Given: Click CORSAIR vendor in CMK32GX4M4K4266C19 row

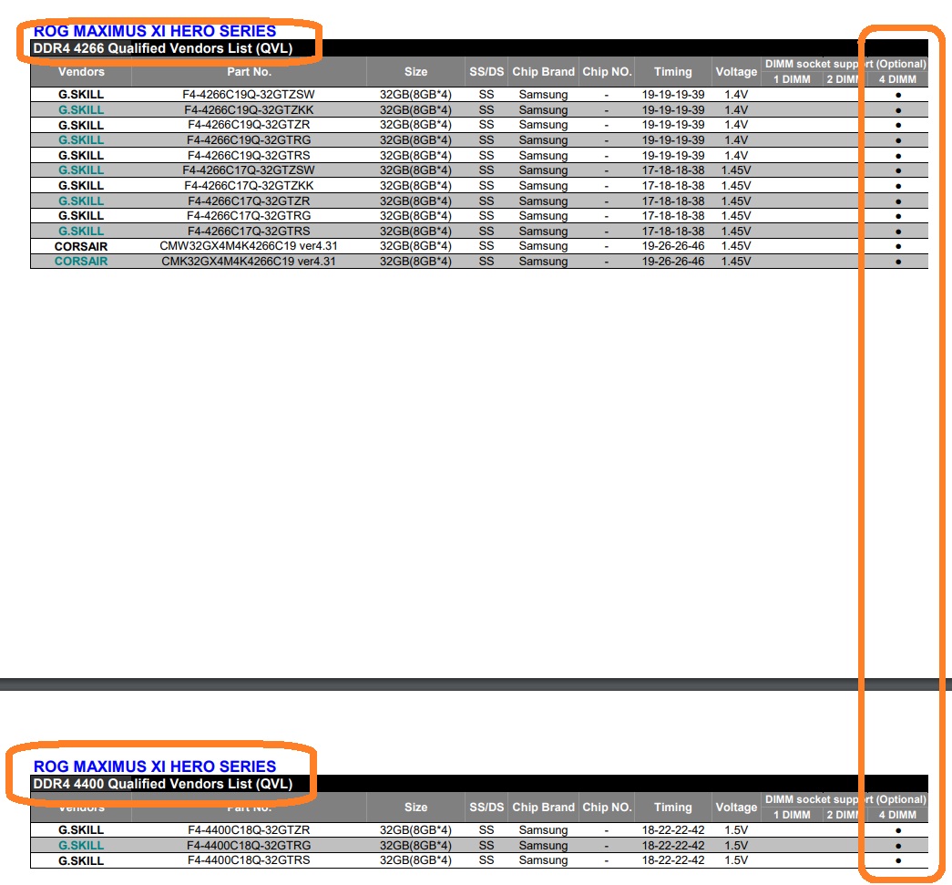Looking at the screenshot, I should (x=81, y=262).
